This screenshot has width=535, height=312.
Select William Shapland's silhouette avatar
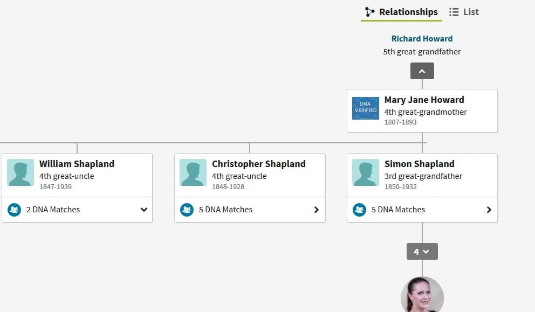(x=20, y=172)
